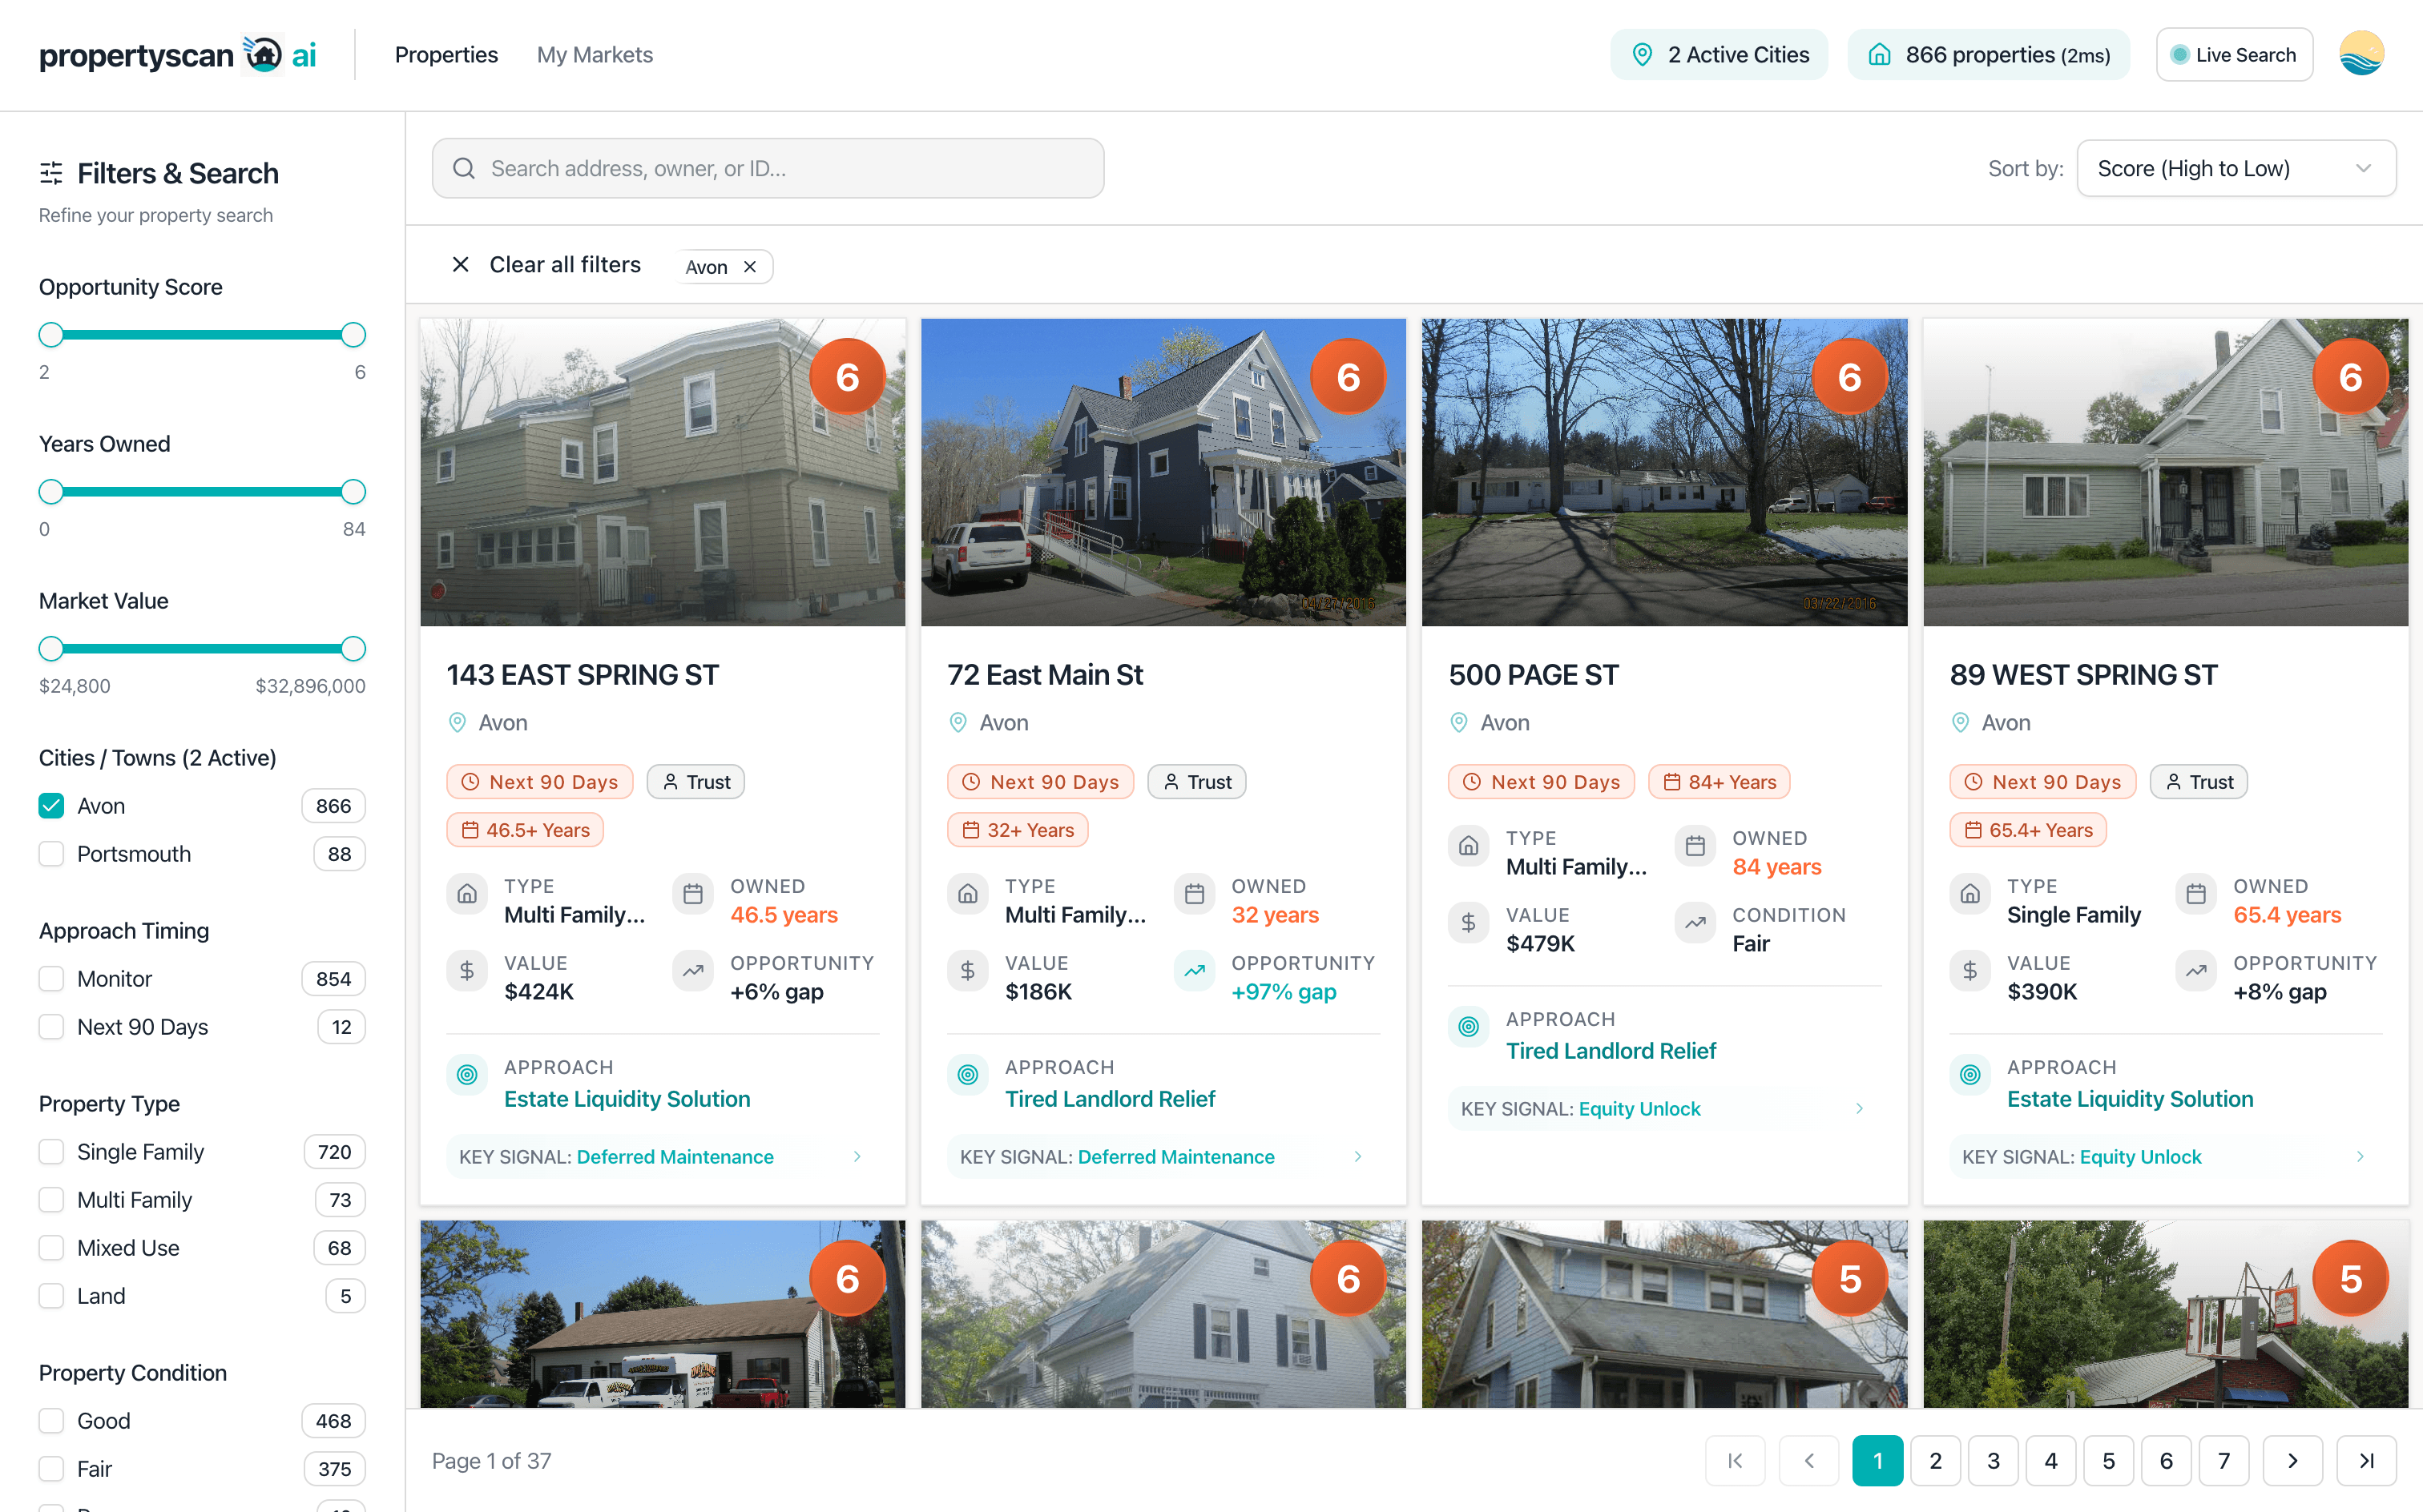Go to the last page icon

click(x=2365, y=1460)
